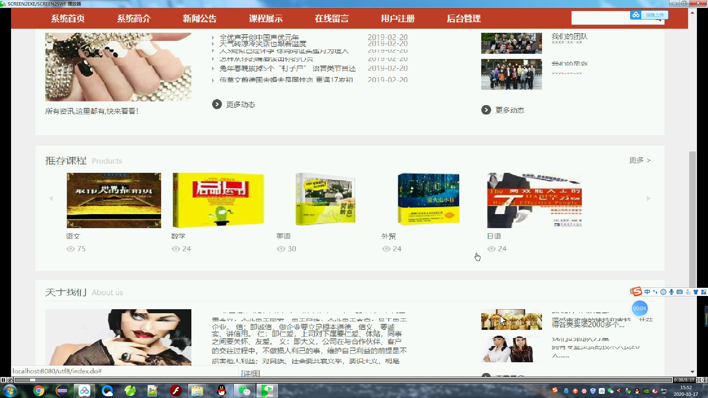The image size is (708, 398).
Task: Click the 英语 course title
Action: (284, 236)
